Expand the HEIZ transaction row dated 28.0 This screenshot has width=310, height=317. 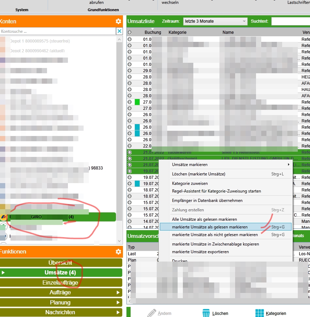coord(130,77)
